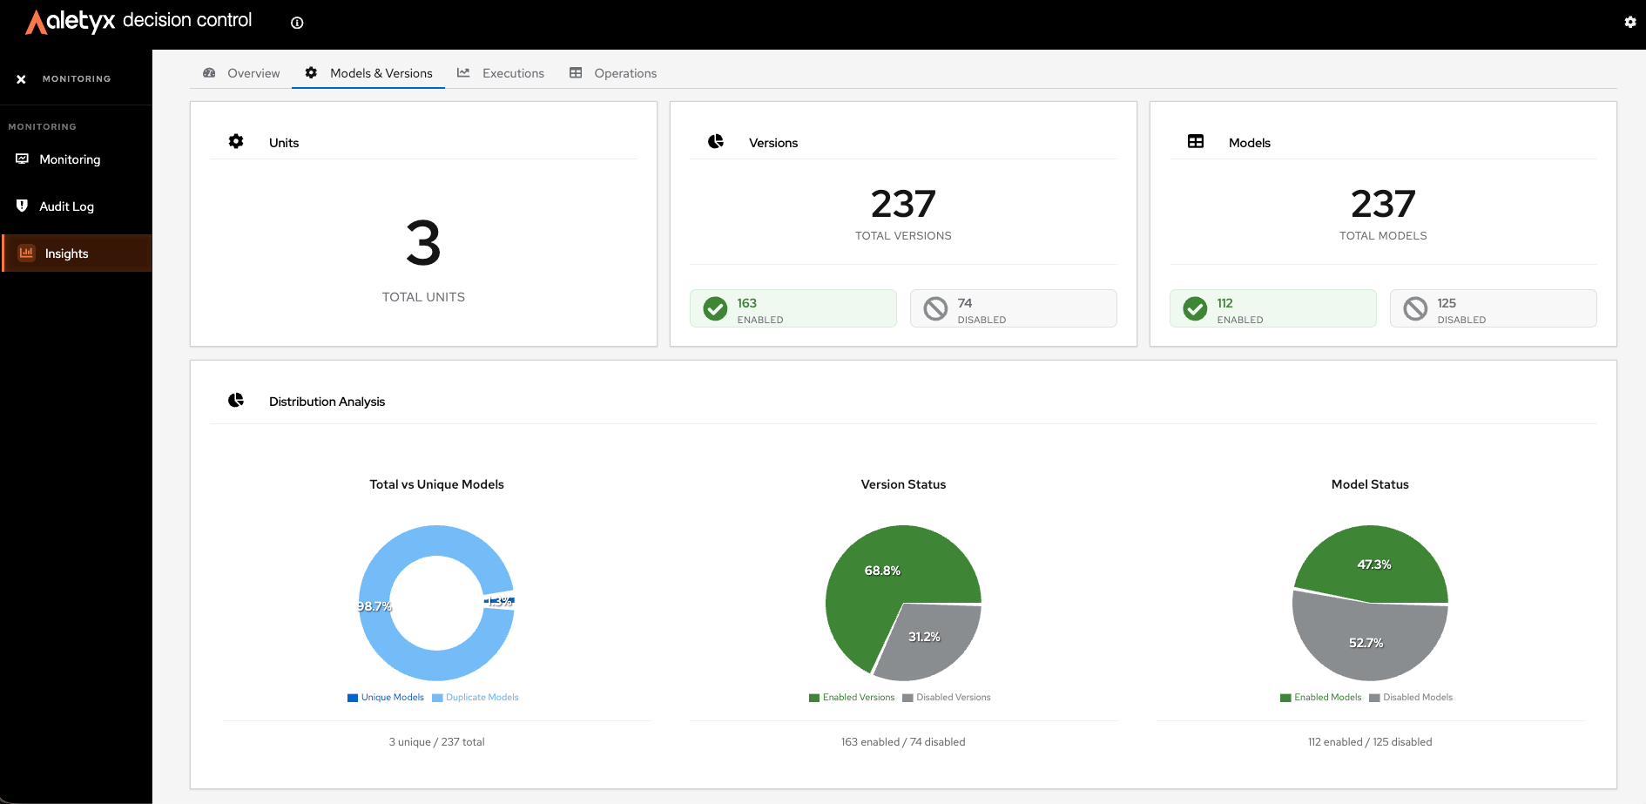This screenshot has height=804, width=1646.
Task: Toggle Disabled Versions legend entry
Action: pyautogui.click(x=947, y=698)
